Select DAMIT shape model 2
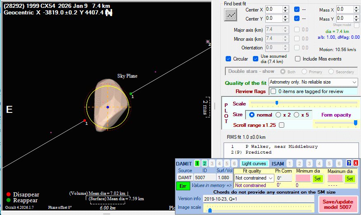Viewport: 361px width, 215px height. (205, 164)
